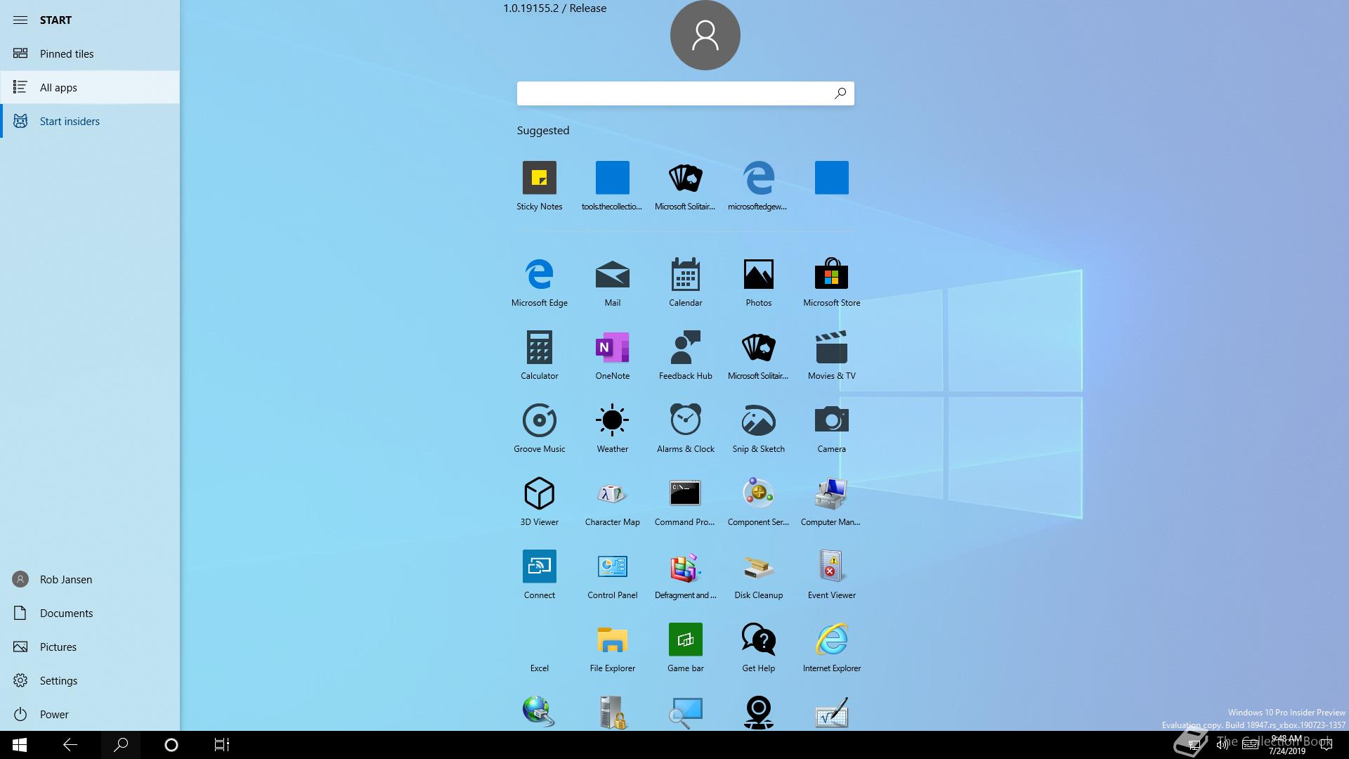Open Disk Cleanup
Viewport: 1349px width, 759px height.
pos(758,574)
